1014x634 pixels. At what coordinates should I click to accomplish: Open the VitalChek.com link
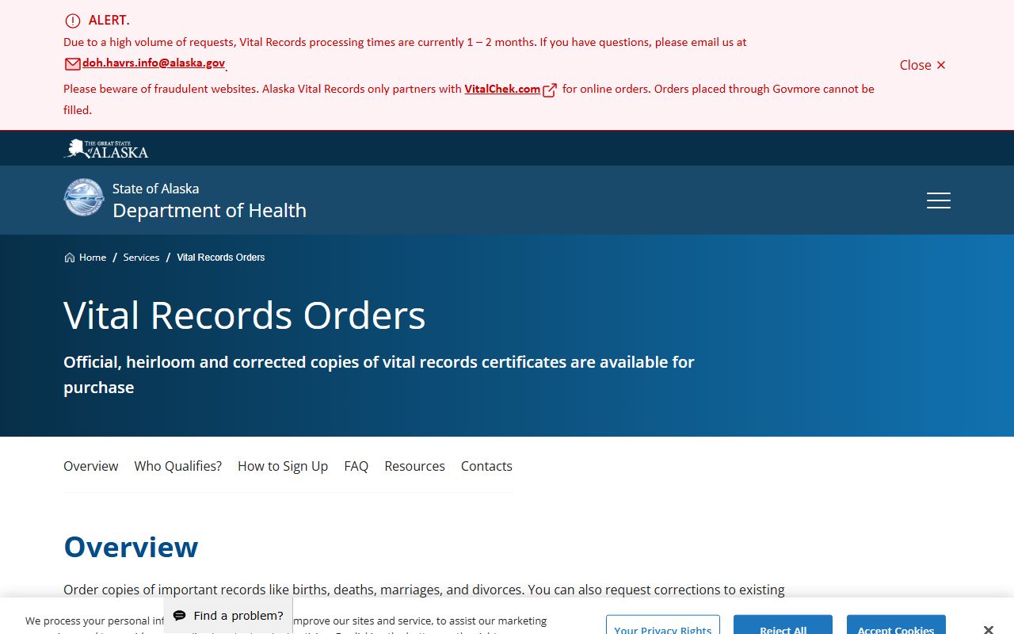(x=502, y=89)
